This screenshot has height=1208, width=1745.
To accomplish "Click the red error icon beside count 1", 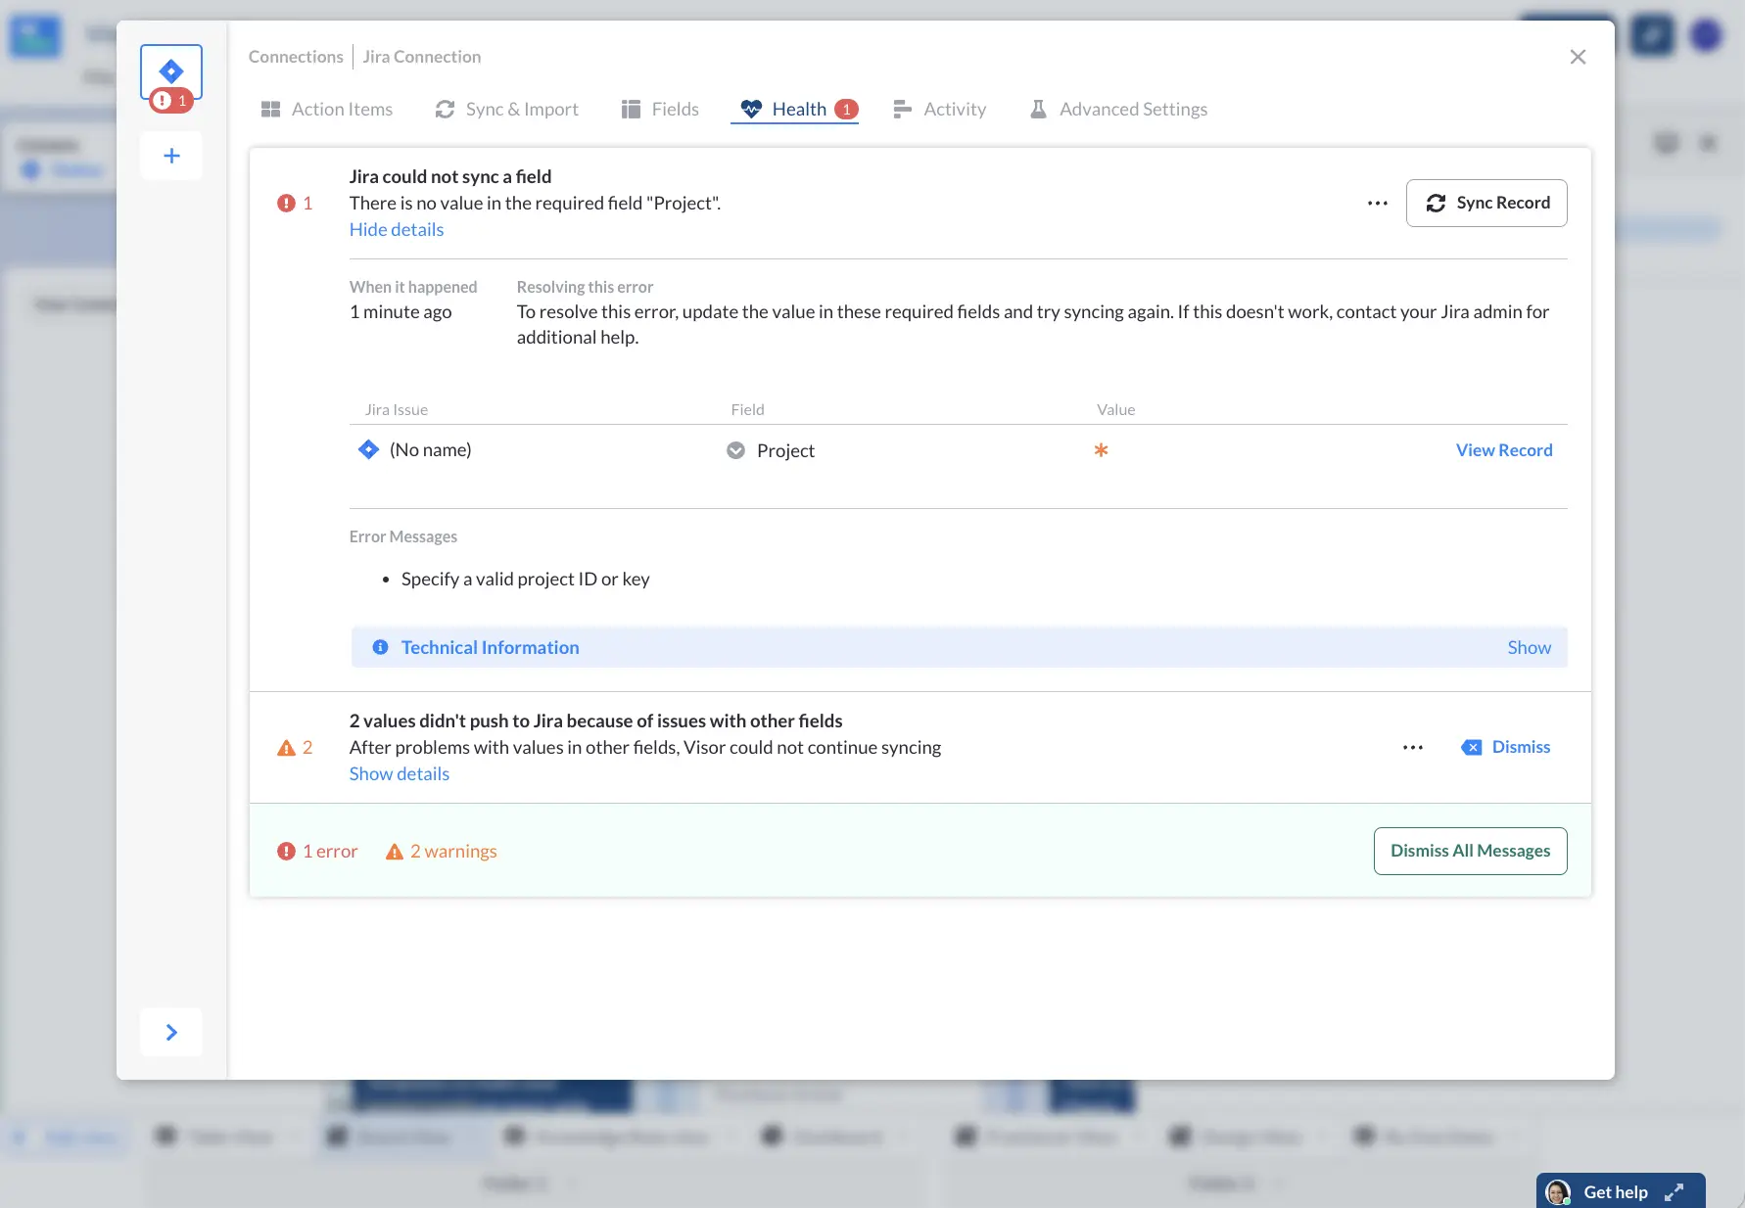I will (286, 203).
